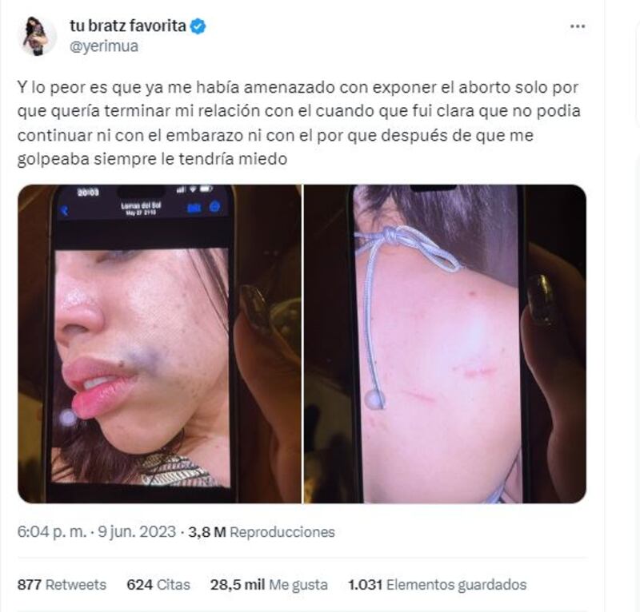Click the blue verified badge icon
This screenshot has width=640, height=612.
click(198, 26)
